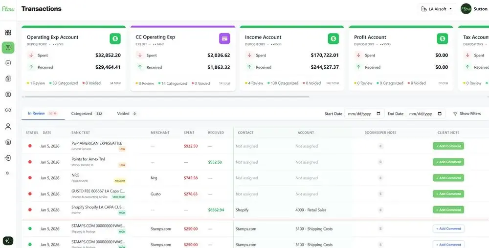Viewport: 489px width, 248px height.
Task: Expand sidebar with double chevron icon
Action: 7,173
